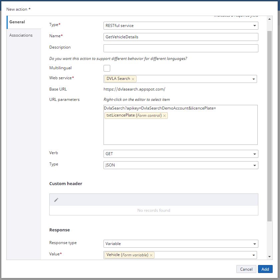This screenshot has width=280, height=280.
Task: Remove the txtLicencePlate form control tag
Action: coord(164,116)
